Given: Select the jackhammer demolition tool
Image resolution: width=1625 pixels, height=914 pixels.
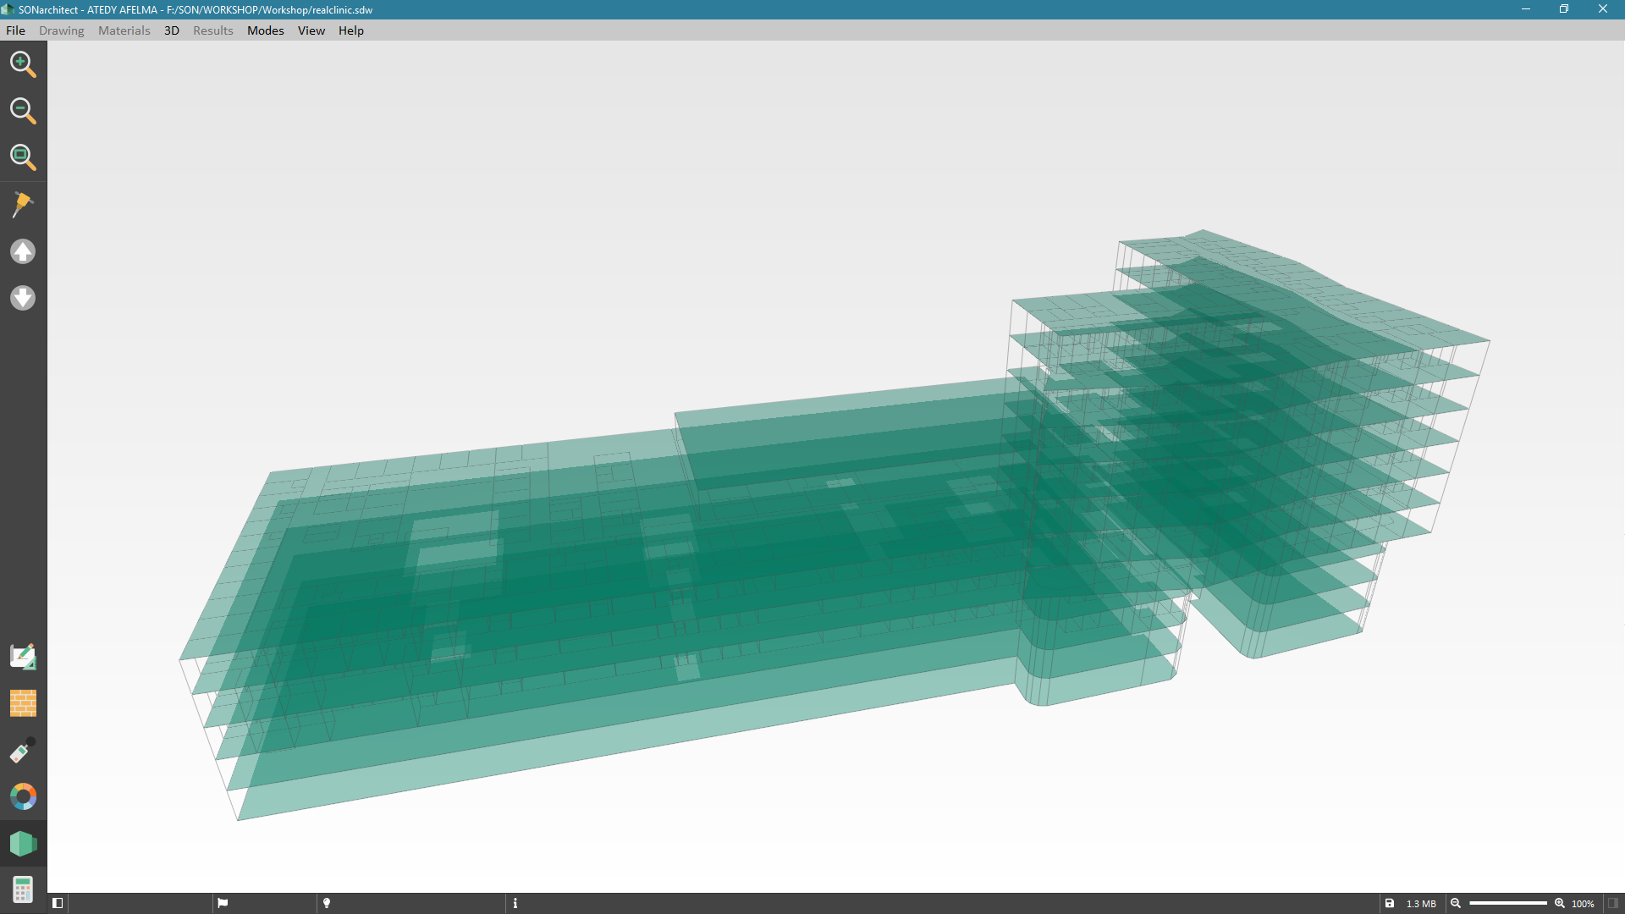Looking at the screenshot, I should (23, 203).
